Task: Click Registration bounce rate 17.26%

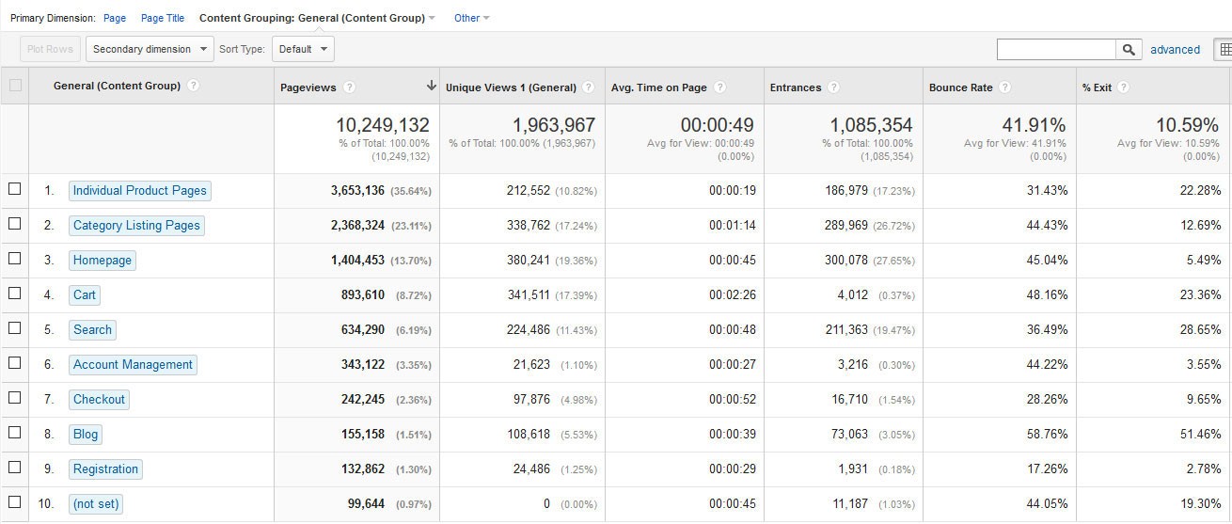Action: tap(1049, 469)
